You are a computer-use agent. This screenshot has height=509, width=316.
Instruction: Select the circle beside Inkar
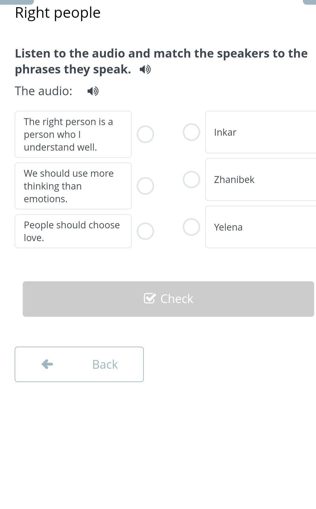click(x=191, y=132)
